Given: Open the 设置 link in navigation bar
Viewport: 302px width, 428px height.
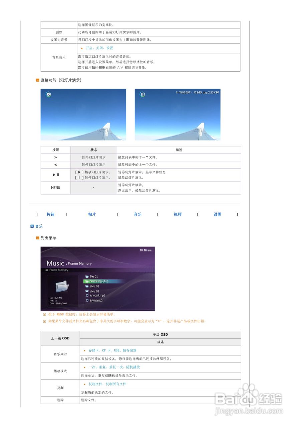Looking at the screenshot, I should tap(217, 214).
